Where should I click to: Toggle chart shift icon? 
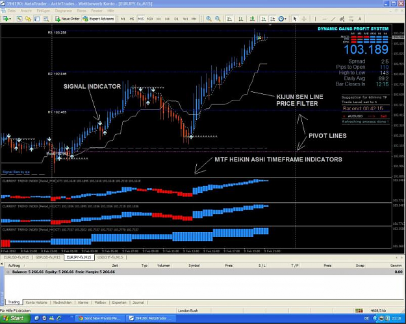tap(272, 19)
